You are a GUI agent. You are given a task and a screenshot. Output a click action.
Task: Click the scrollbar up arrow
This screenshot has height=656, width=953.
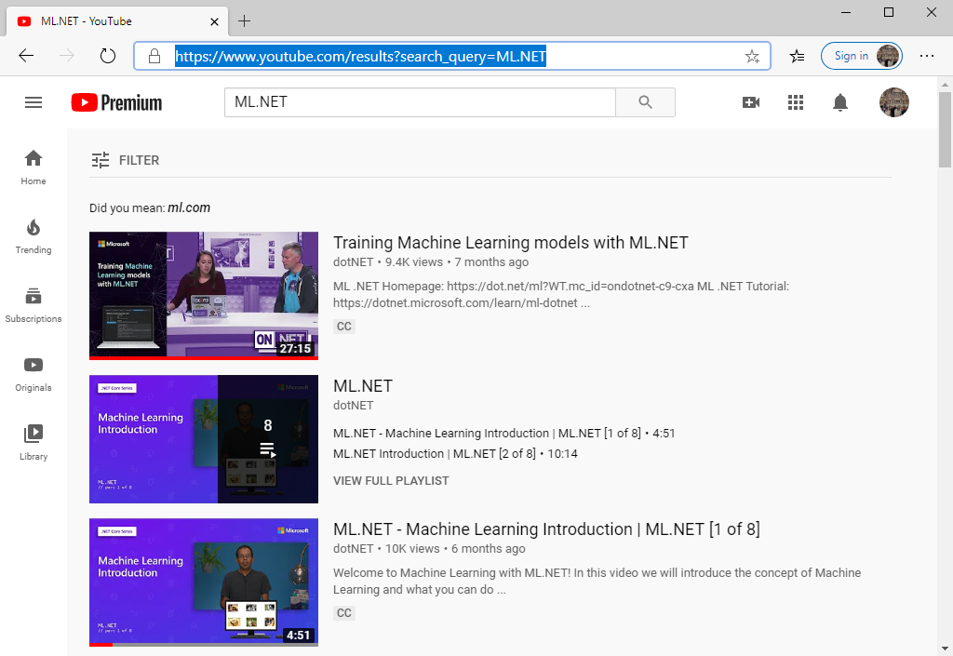point(945,83)
